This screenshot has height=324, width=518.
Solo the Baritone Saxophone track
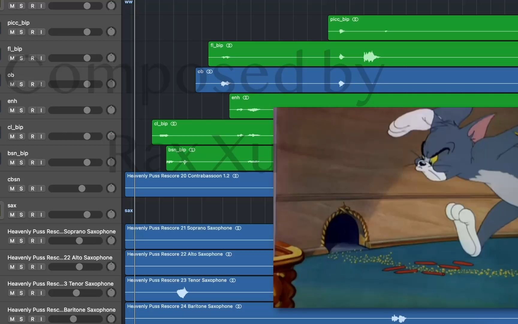21,319
